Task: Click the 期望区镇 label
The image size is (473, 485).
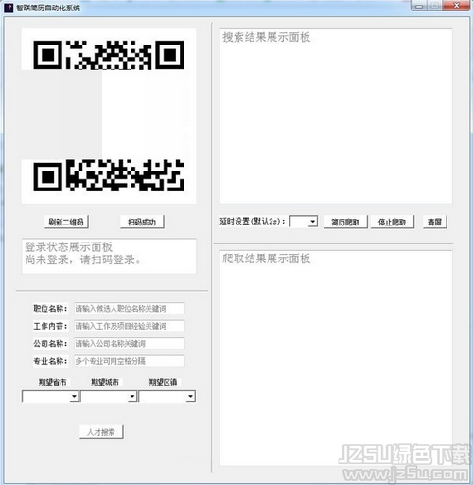Action: coord(163,382)
